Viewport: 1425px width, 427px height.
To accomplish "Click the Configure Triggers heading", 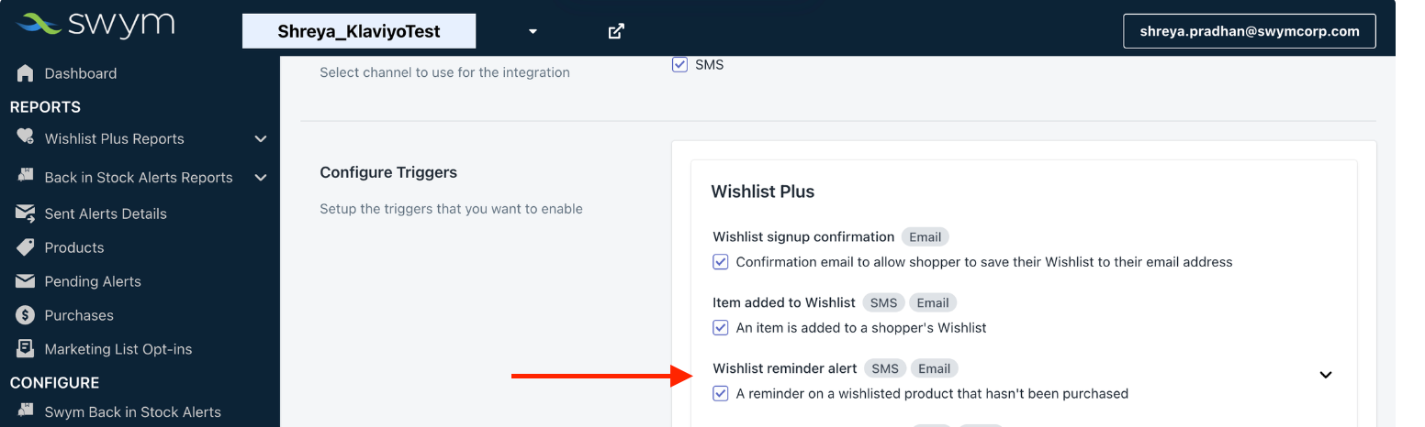I will pyautogui.click(x=388, y=172).
